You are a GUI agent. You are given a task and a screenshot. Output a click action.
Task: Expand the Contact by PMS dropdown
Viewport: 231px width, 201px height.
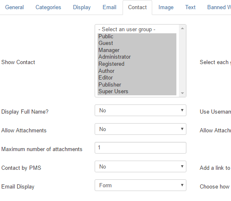(x=141, y=166)
